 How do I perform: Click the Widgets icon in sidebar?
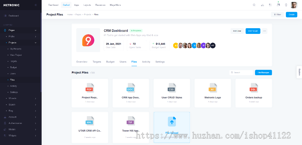5,136
